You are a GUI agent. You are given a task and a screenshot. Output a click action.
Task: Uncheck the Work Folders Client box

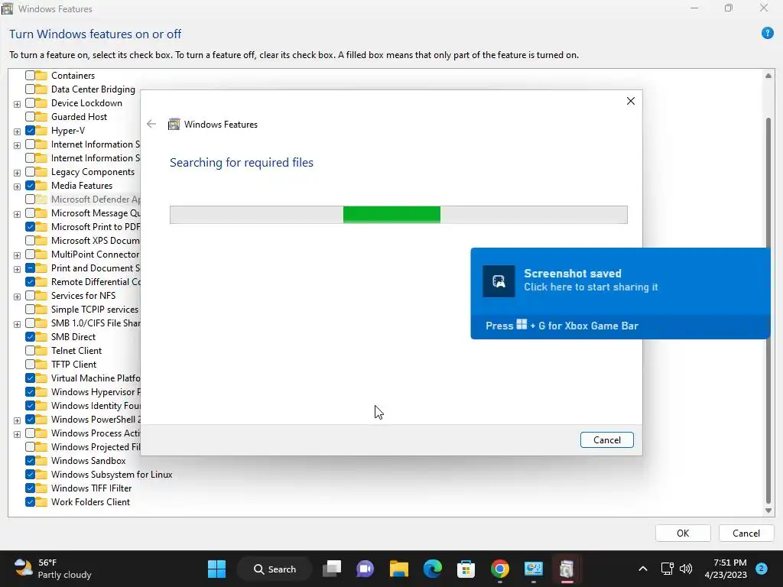click(30, 502)
